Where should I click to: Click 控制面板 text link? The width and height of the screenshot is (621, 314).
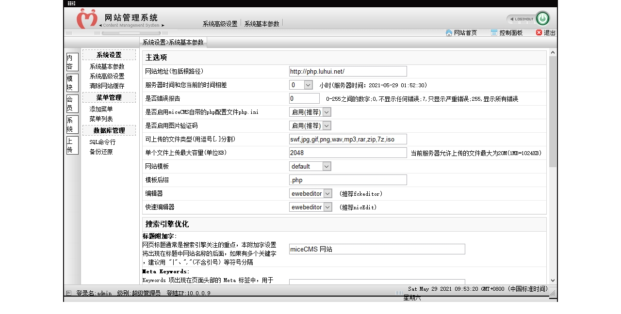coord(511,33)
